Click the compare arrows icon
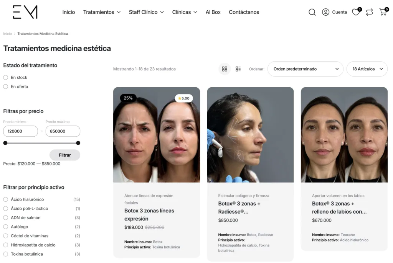The height and width of the screenshot is (263, 393). click(x=369, y=12)
